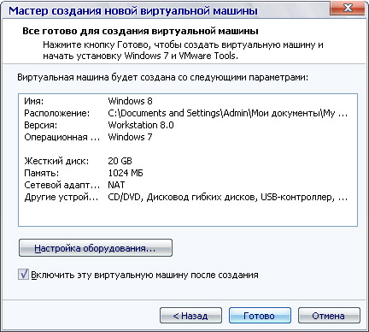The image size is (369, 332).
Task: Cancel the wizard with Отмена
Action: [329, 316]
